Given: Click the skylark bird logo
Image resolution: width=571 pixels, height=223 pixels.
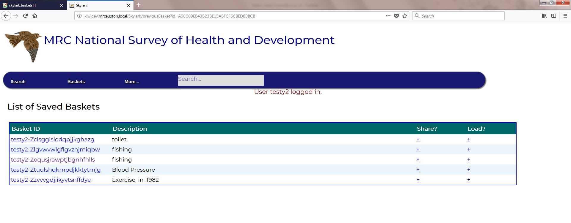Looking at the screenshot, I should (x=23, y=46).
